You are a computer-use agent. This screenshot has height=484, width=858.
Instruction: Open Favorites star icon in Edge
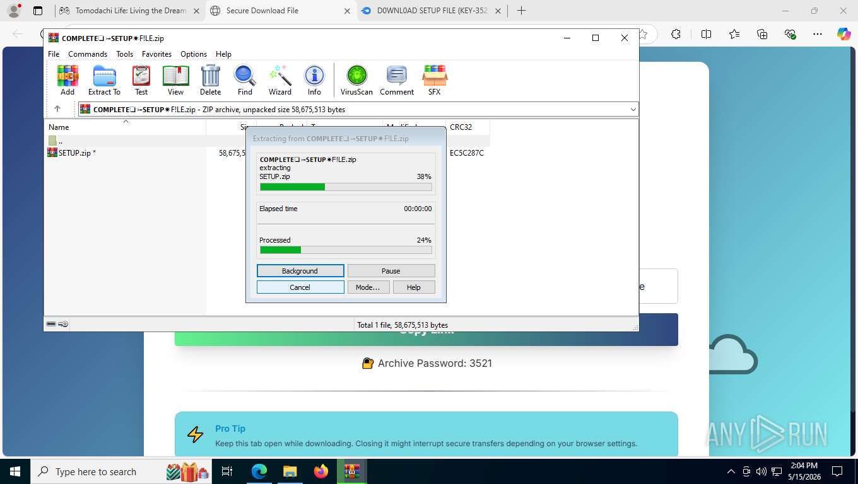point(734,34)
